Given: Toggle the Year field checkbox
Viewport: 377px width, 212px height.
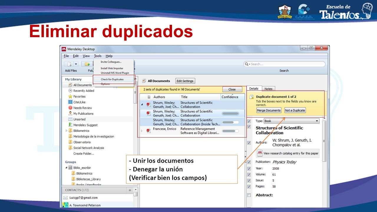Looking at the screenshot, I should point(249,169).
